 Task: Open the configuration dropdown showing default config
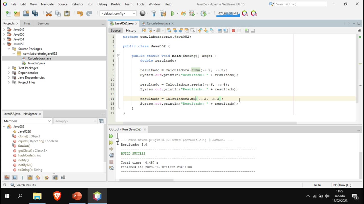[118, 13]
